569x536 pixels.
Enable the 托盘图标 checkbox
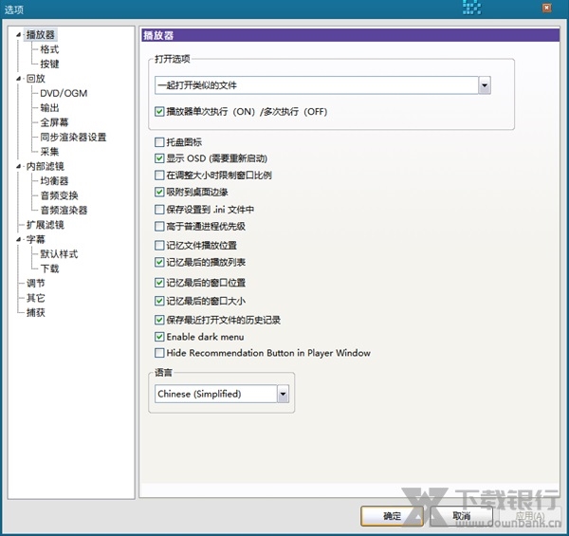pos(159,142)
